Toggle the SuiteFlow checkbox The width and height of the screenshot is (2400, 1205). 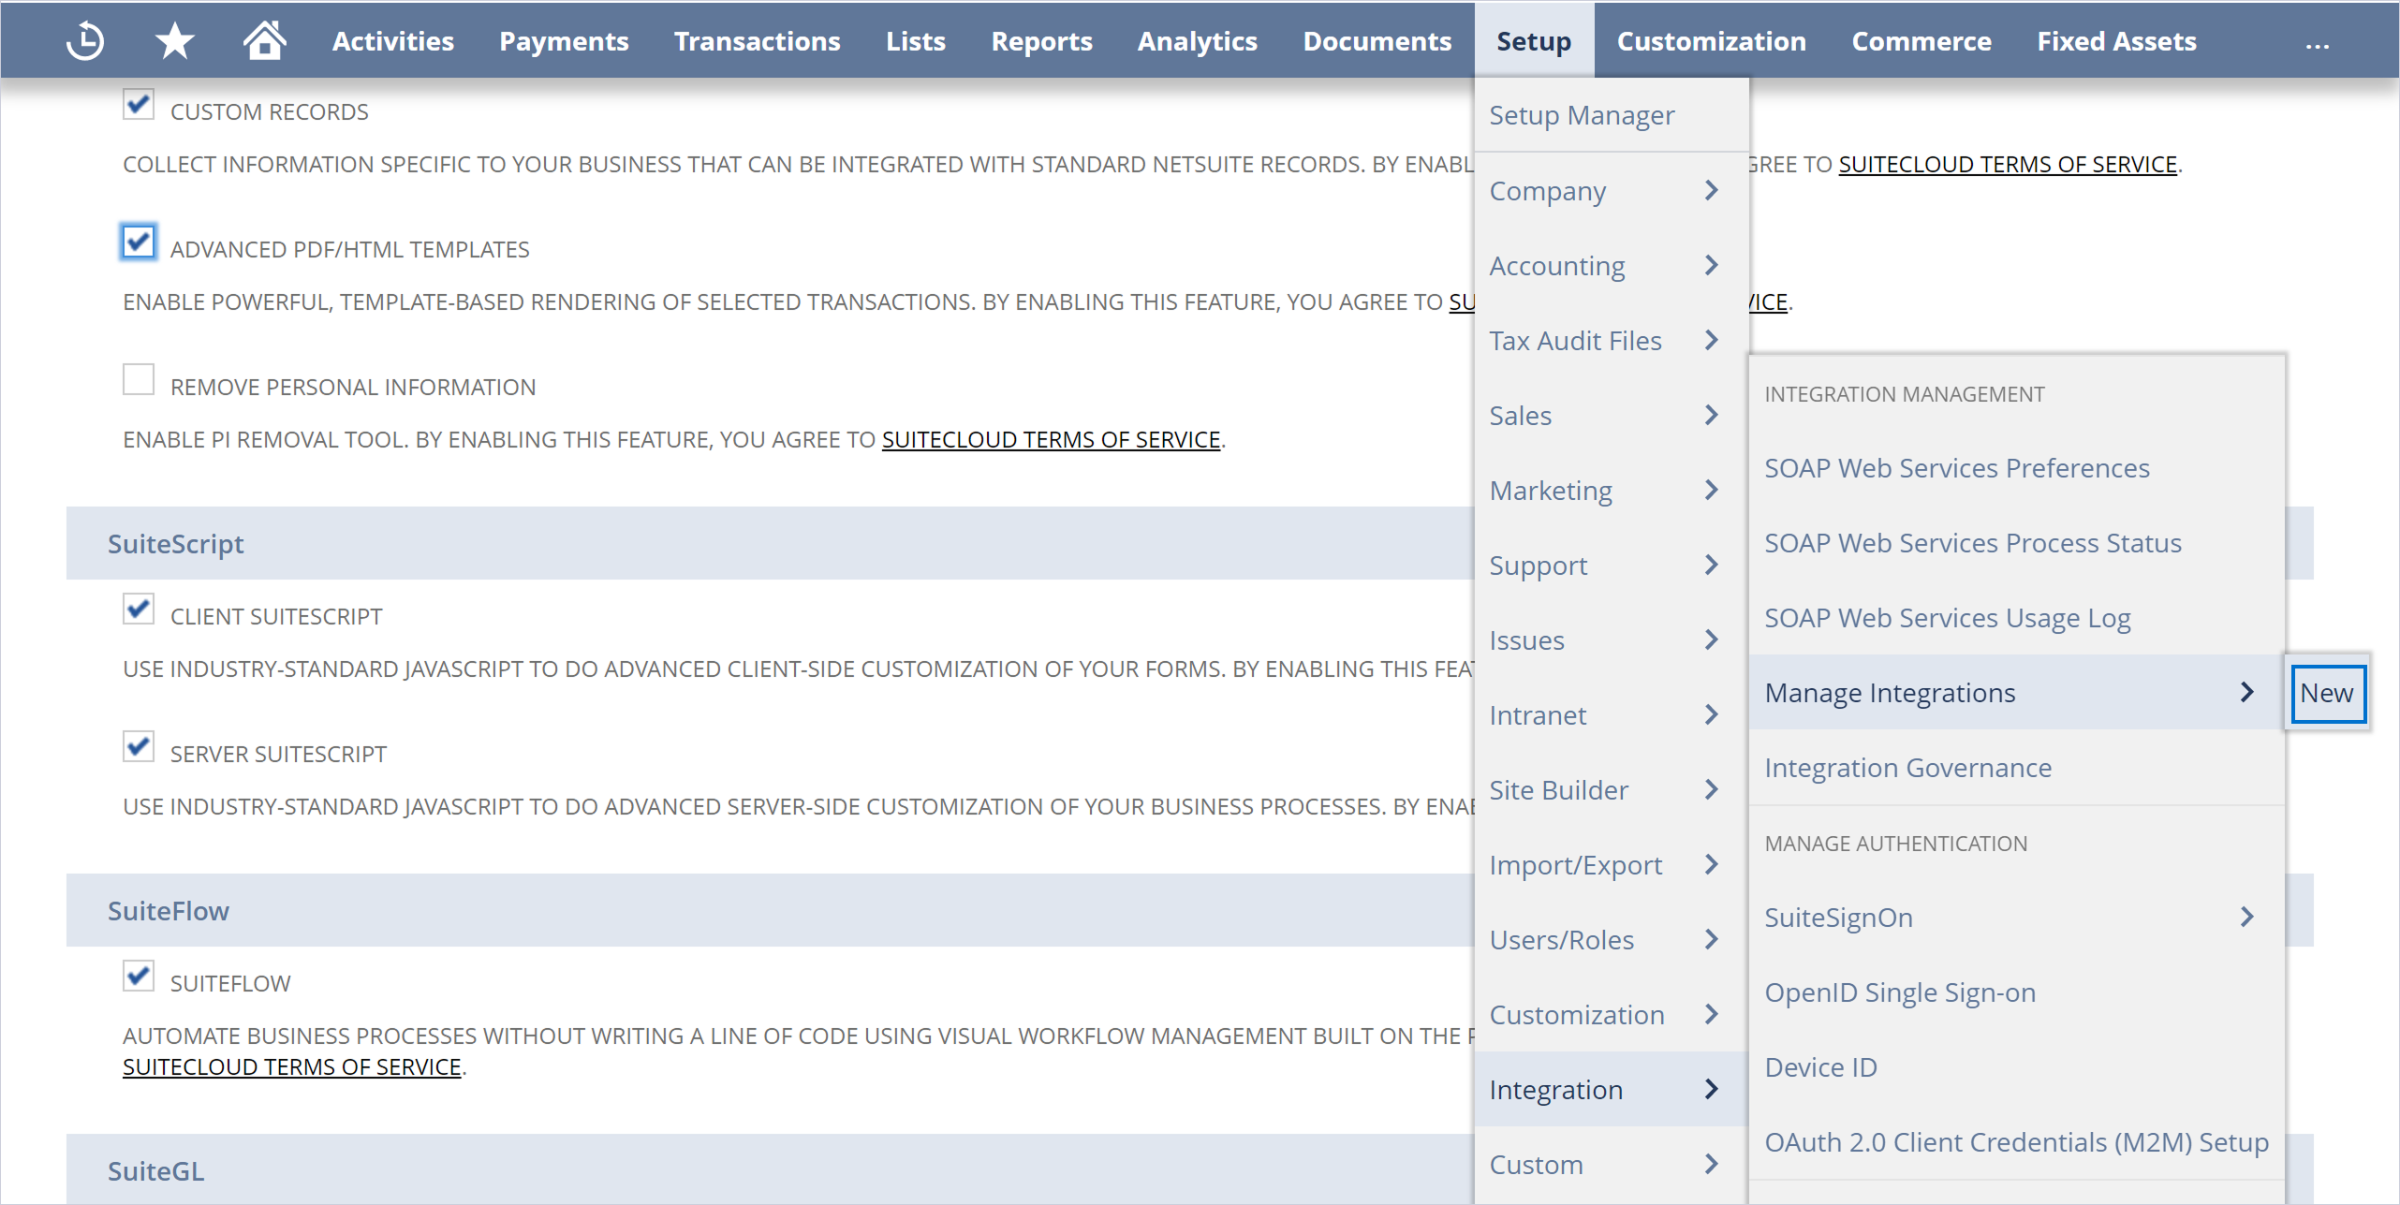pos(139,976)
